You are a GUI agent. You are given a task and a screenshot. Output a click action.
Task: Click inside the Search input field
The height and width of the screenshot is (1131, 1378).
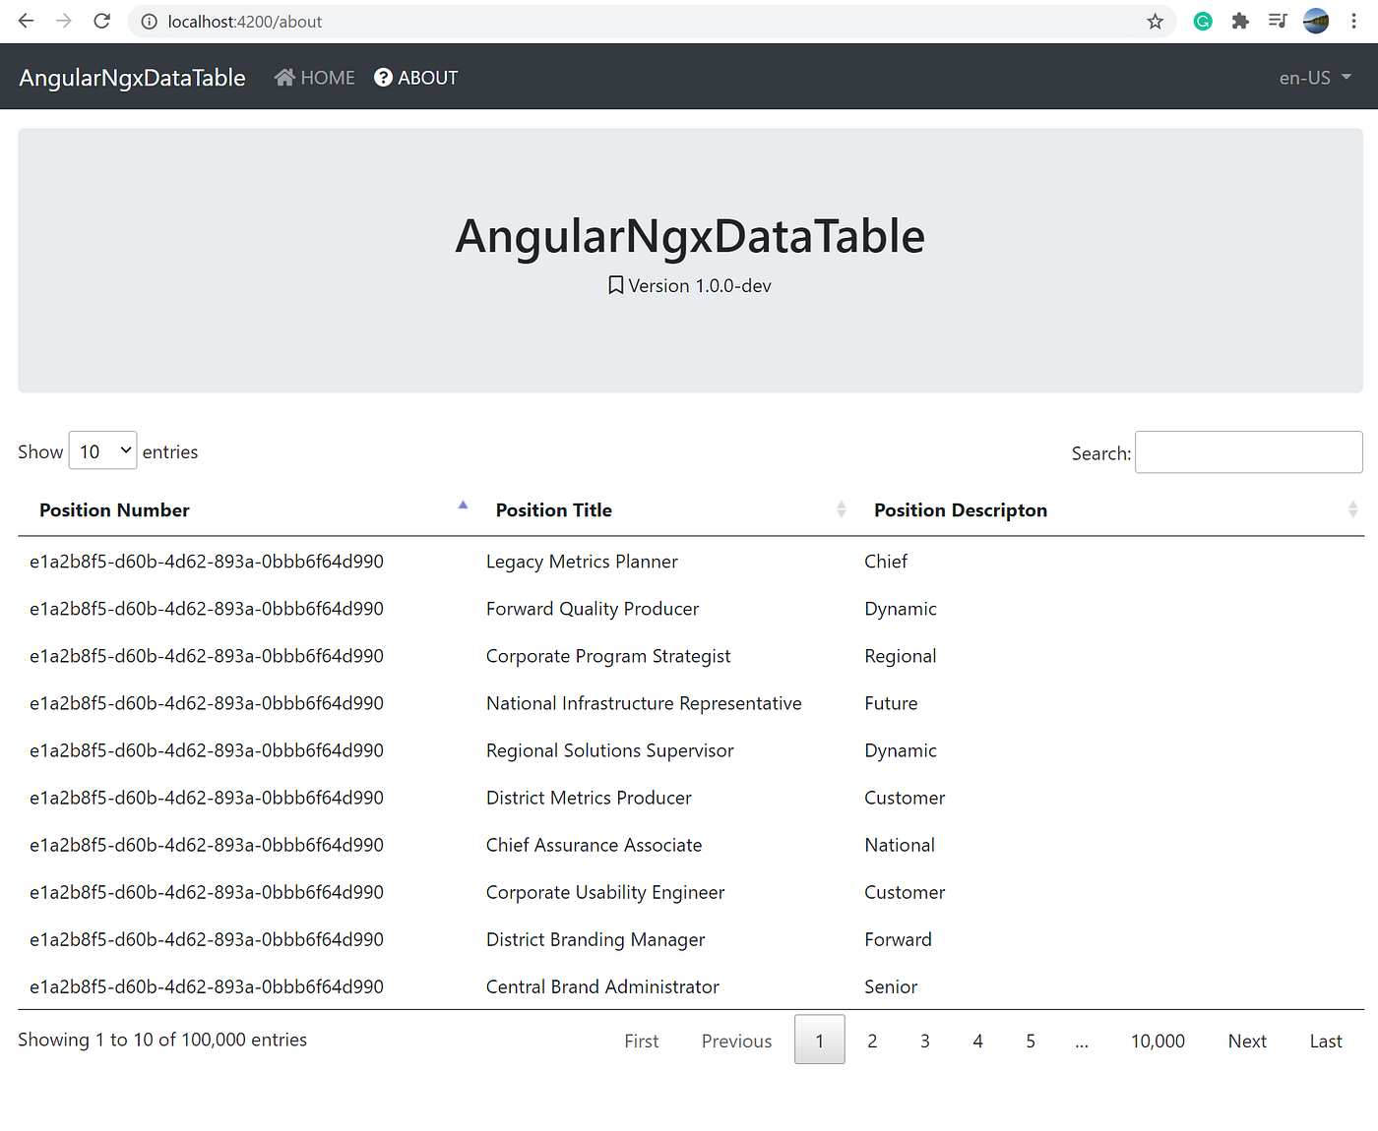click(1248, 452)
